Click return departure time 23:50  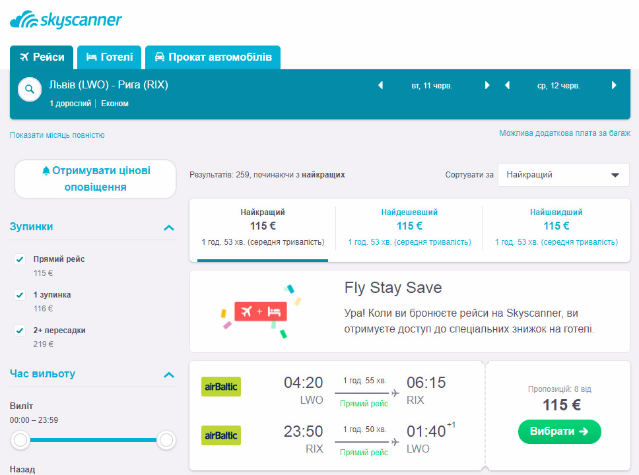tap(303, 431)
